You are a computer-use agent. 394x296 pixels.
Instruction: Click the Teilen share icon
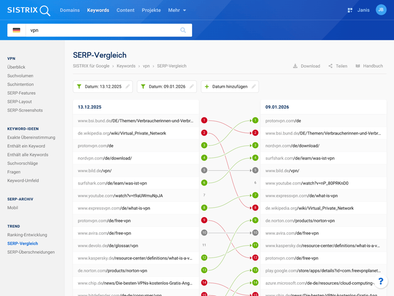pos(330,66)
